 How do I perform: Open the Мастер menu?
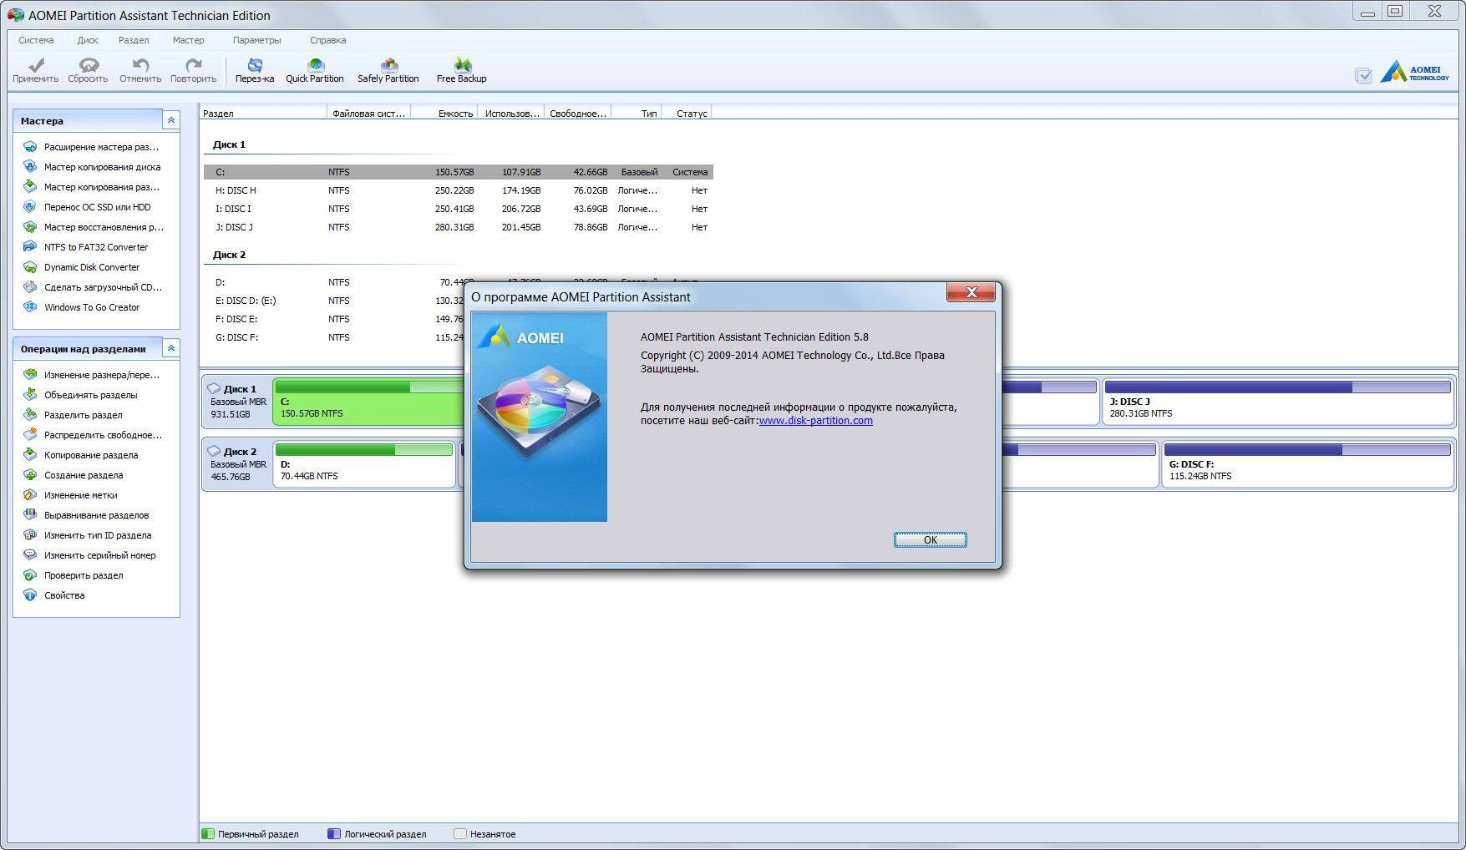188,40
